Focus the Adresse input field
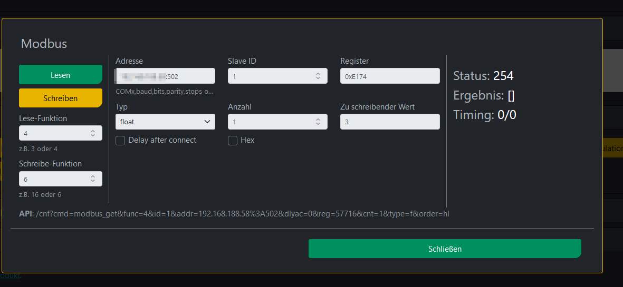Image resolution: width=623 pixels, height=287 pixels. coord(165,76)
